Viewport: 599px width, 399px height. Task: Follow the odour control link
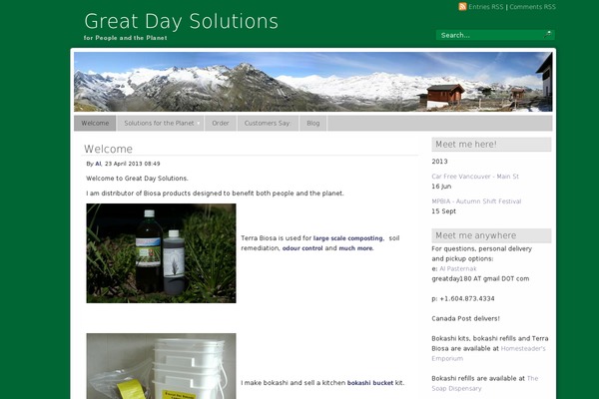[x=302, y=248]
